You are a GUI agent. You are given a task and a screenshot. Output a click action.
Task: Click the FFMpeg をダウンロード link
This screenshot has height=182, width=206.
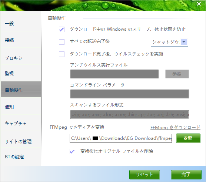pyautogui.click(x=175, y=127)
